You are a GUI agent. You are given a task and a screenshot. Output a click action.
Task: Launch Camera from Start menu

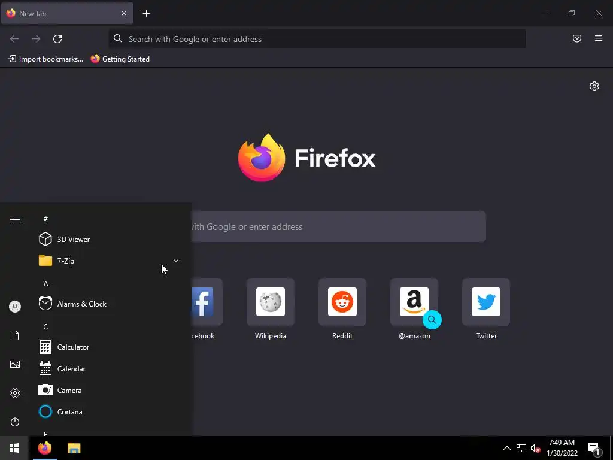[110, 390]
